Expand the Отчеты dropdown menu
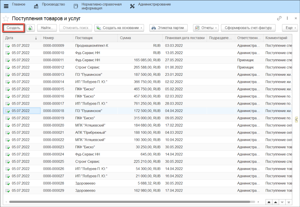 click(x=206, y=28)
